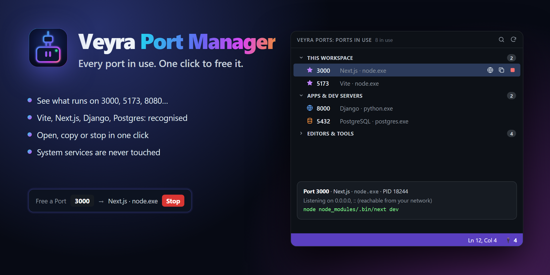
Task: Click the 3000 port field in Free a Port
Action: point(82,201)
